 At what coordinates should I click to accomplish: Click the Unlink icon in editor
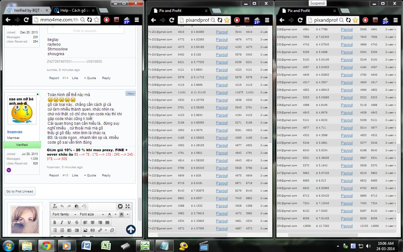tap(112, 230)
